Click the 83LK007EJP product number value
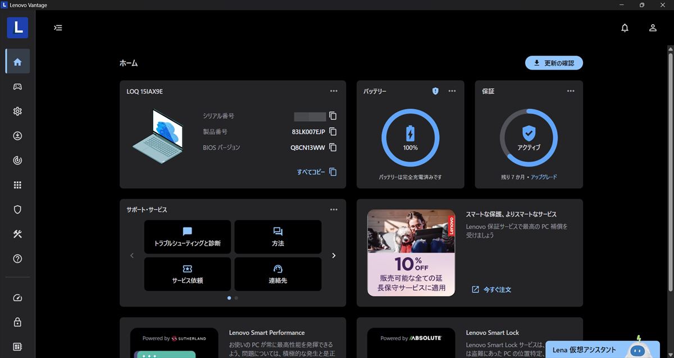The image size is (674, 358). (308, 132)
